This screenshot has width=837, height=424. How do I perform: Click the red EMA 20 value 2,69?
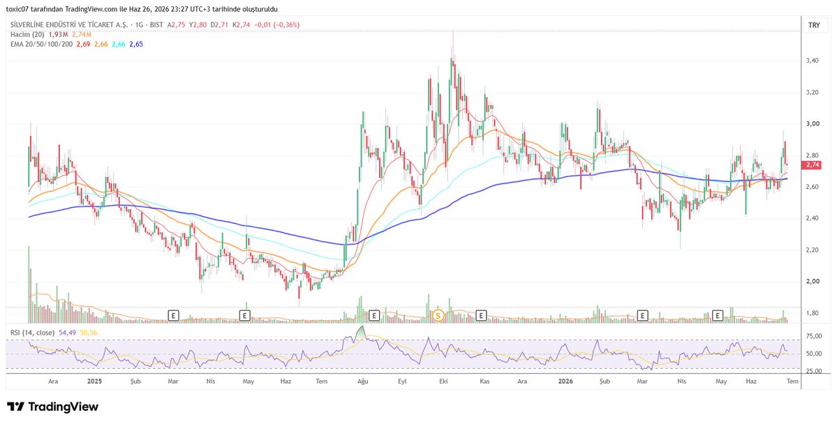[83, 44]
